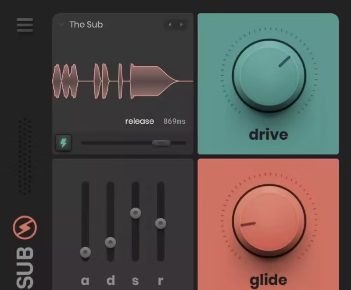
Task: Click the sustain slider handle
Action: point(136,213)
